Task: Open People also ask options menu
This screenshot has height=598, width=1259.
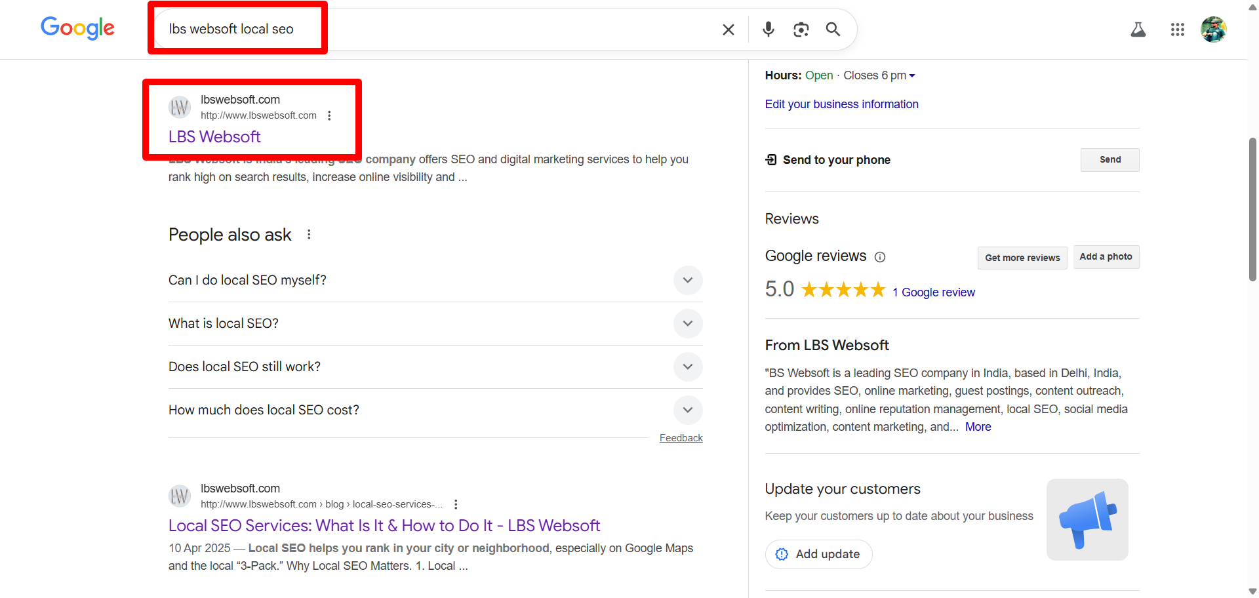Action: tap(309, 235)
